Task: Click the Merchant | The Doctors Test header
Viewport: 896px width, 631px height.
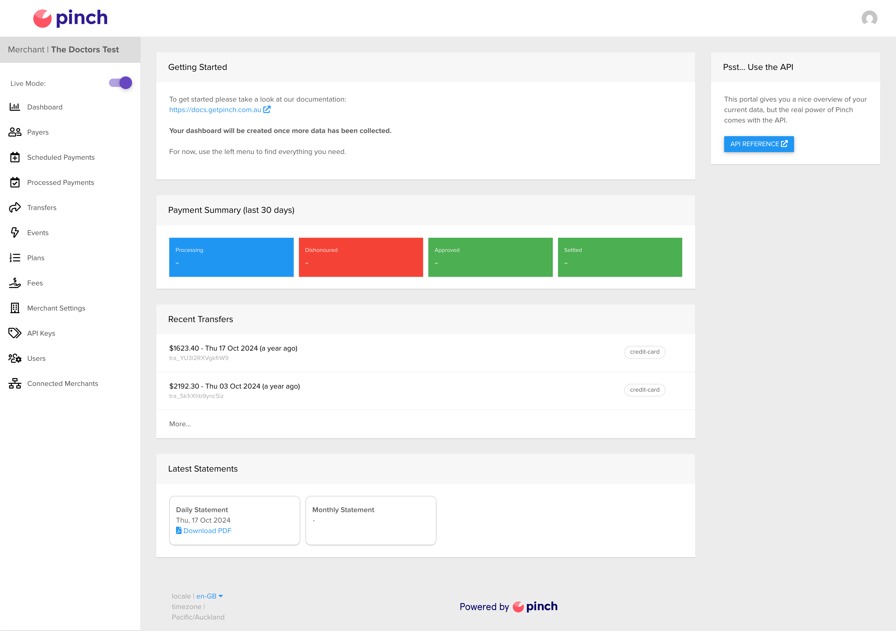Action: [70, 49]
